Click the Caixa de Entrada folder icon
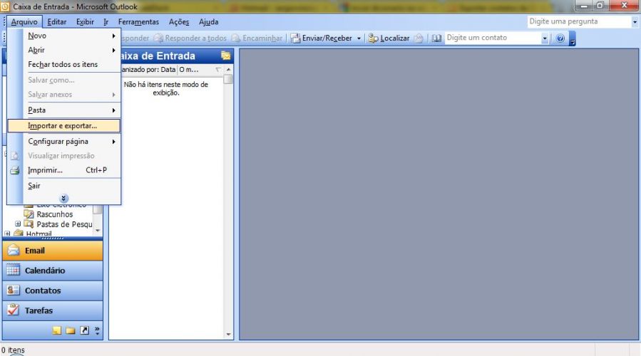This screenshot has height=356, width=641. [x=225, y=56]
